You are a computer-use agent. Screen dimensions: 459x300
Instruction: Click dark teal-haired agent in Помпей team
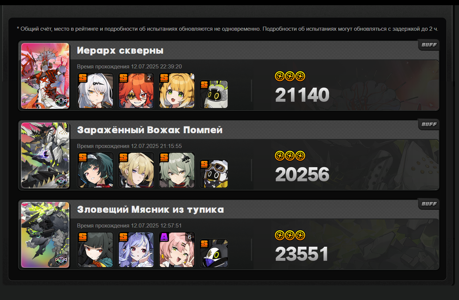(96, 170)
